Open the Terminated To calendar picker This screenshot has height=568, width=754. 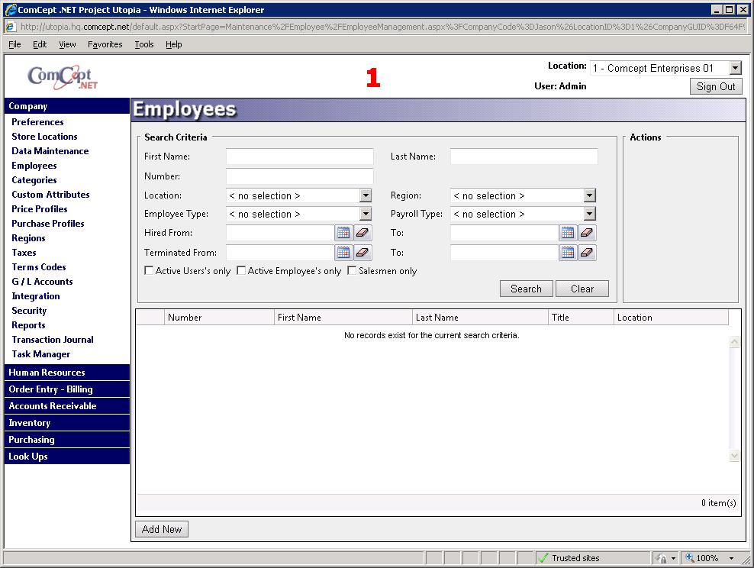(568, 253)
